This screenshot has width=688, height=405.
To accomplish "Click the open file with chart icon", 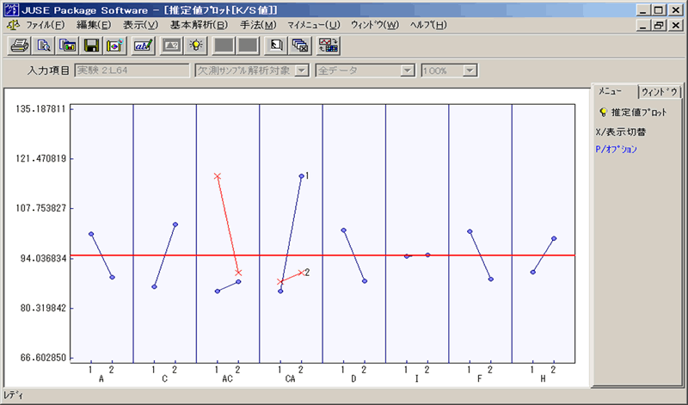I will [x=67, y=46].
